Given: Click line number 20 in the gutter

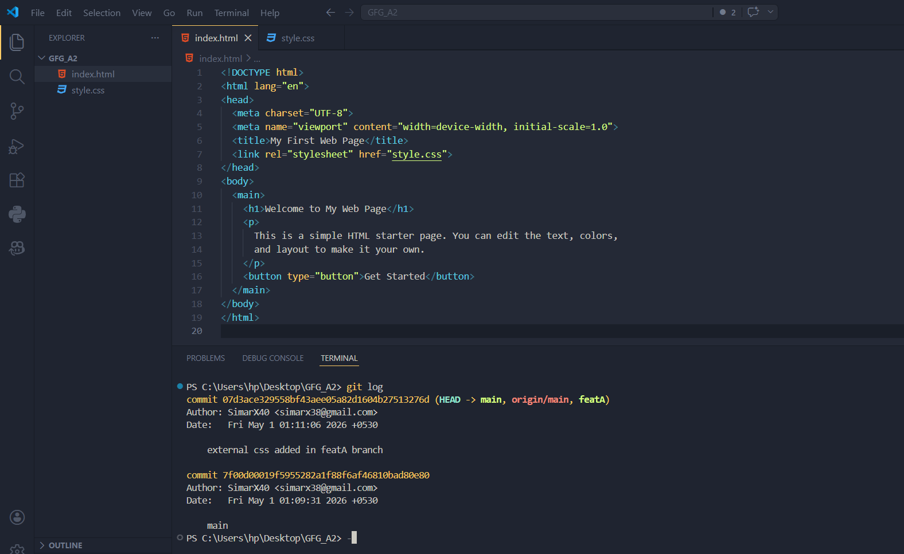Looking at the screenshot, I should 197,331.
